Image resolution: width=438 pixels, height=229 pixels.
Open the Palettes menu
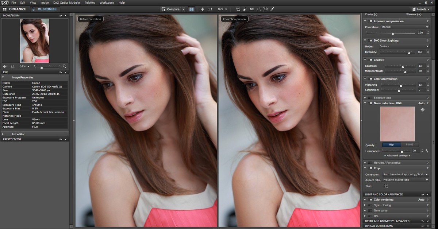(90, 3)
